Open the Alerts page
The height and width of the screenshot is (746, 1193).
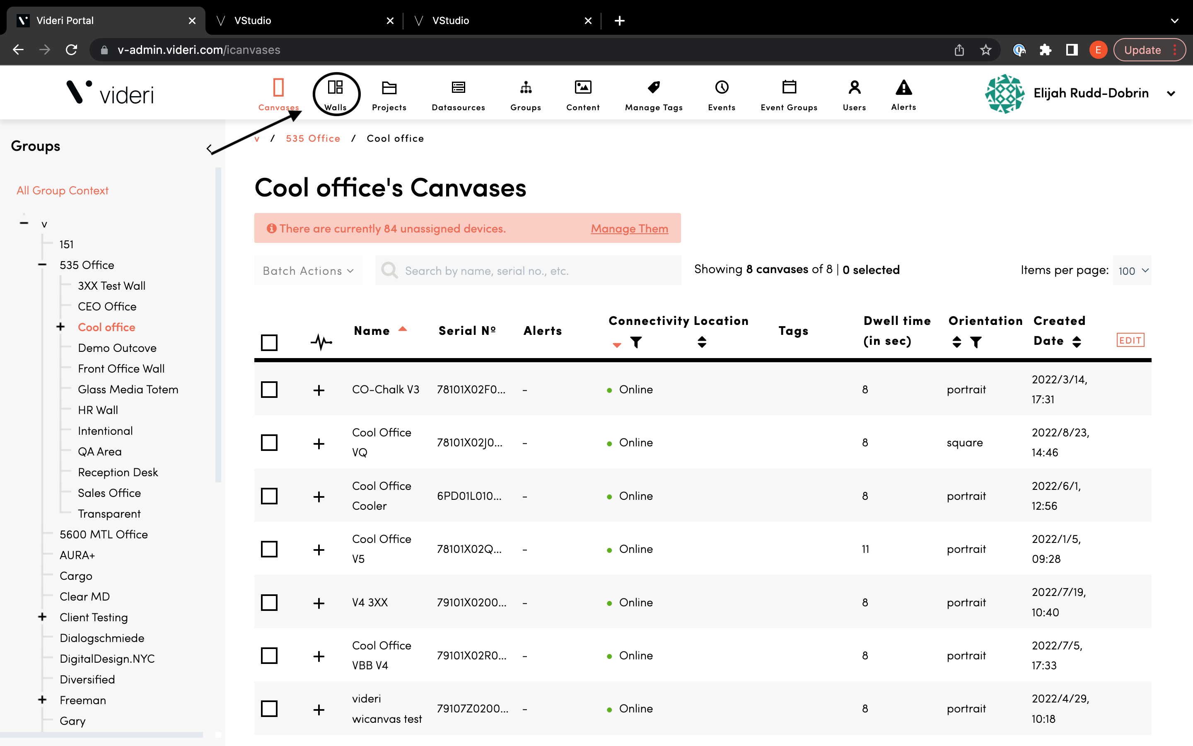pyautogui.click(x=903, y=95)
